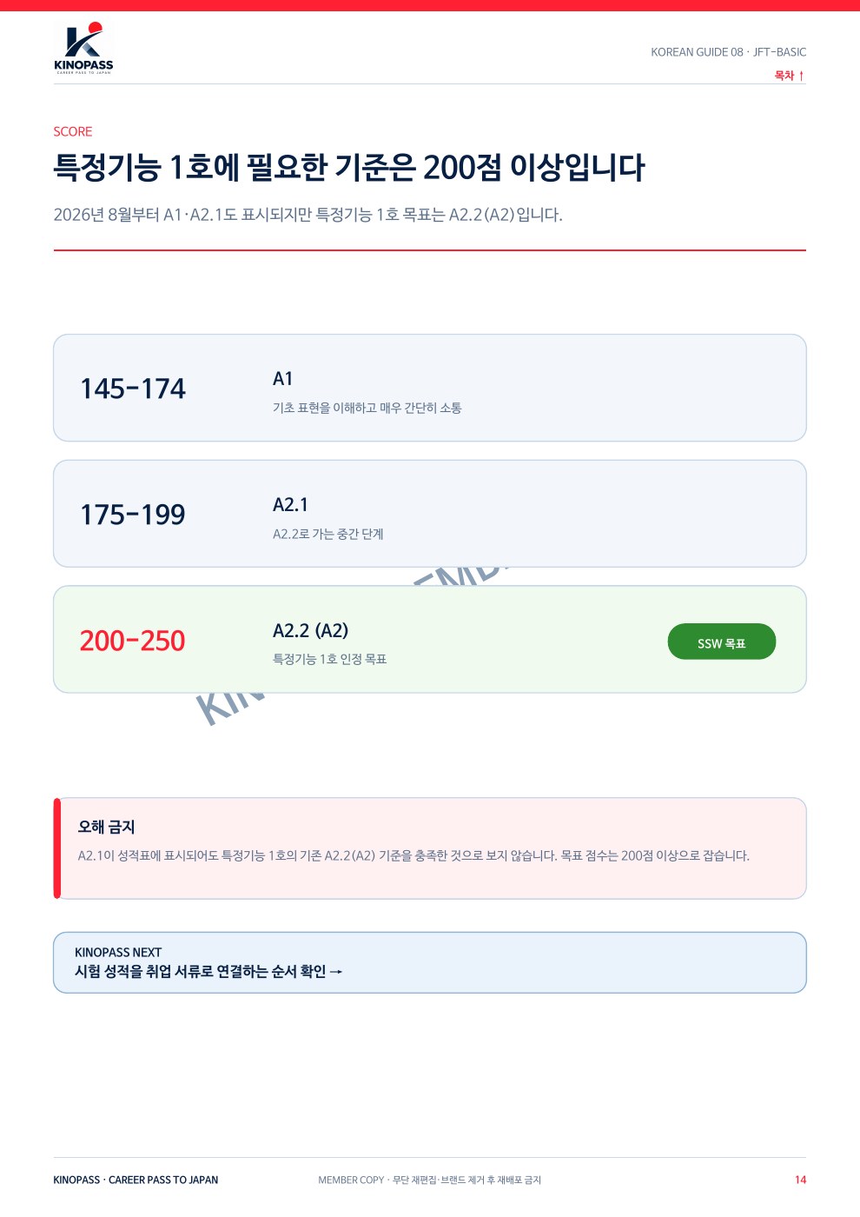Click the KINOPASS · CAREER PASS TO JAPAN footer
Screen dimensions: 860x1217
[136, 1180]
